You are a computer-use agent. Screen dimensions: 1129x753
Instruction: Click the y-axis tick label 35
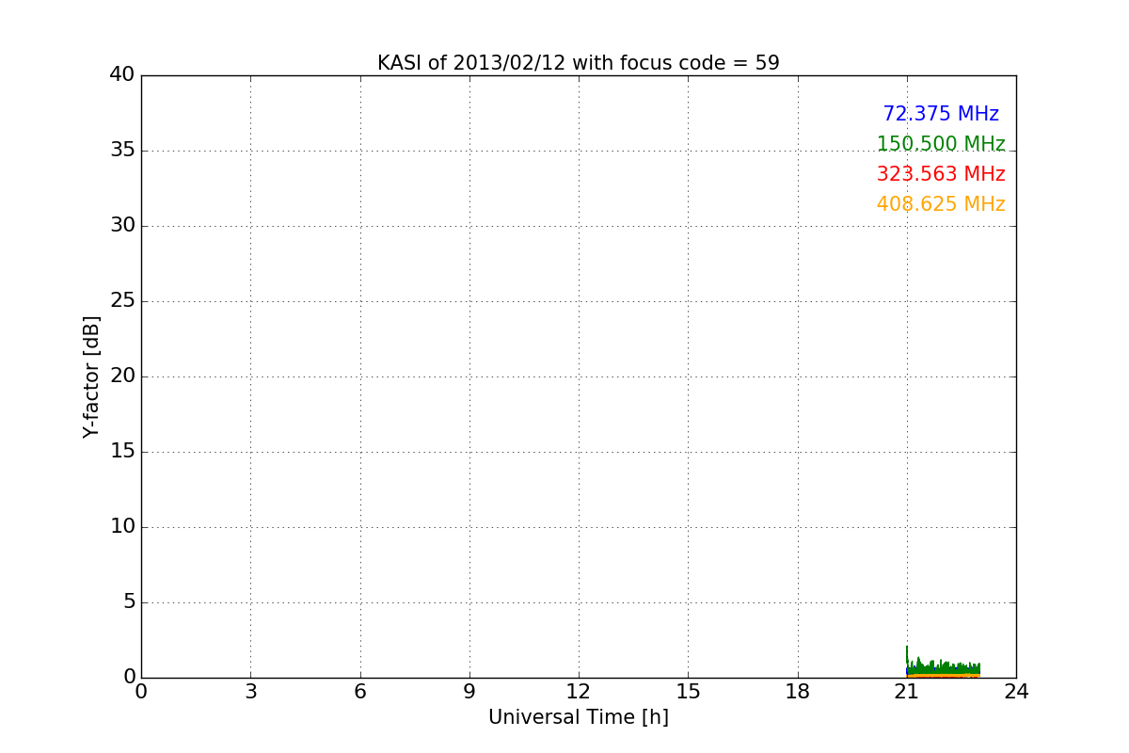(x=122, y=151)
